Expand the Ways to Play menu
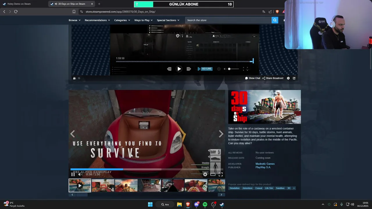This screenshot has width=372, height=209. click(x=143, y=20)
